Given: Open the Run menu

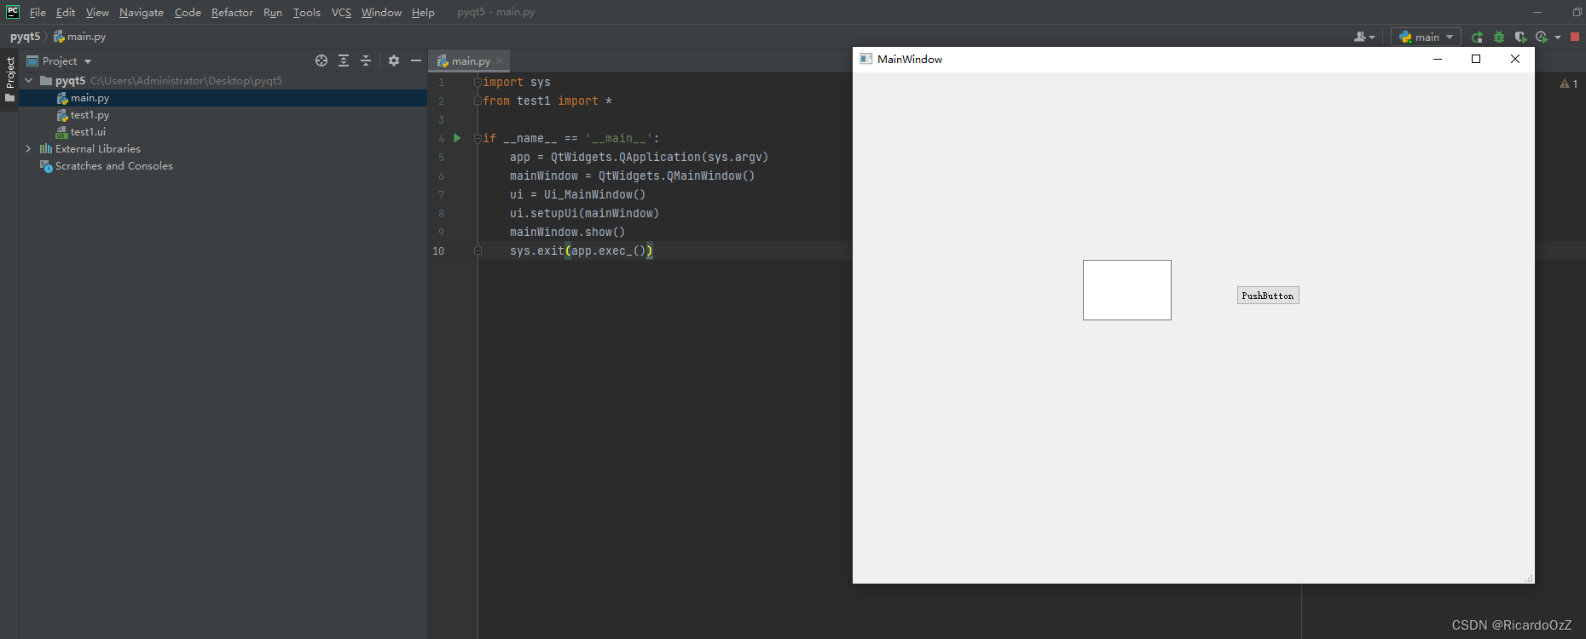Looking at the screenshot, I should [x=273, y=12].
